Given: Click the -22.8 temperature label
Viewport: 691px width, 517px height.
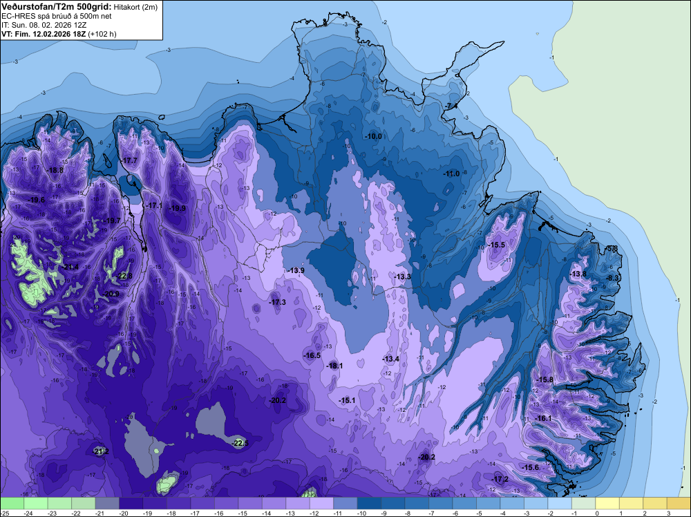Looking at the screenshot, I should click(x=124, y=276).
